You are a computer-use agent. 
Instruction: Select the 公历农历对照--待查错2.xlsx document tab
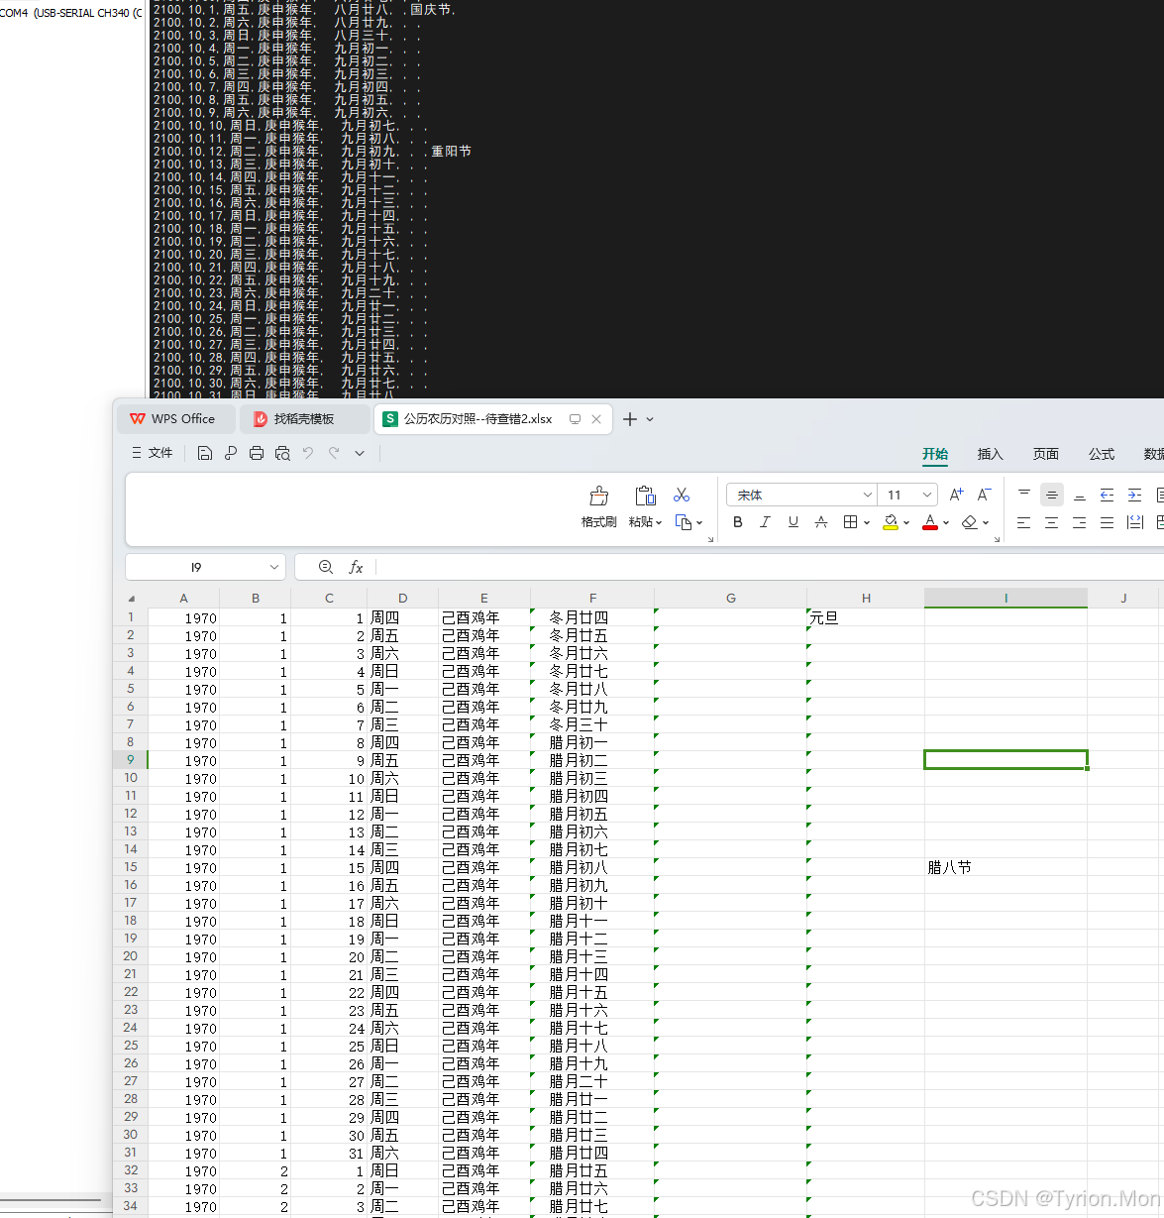click(478, 419)
